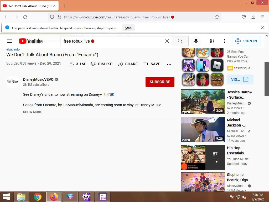Open the YouTube apps grid
This screenshot has width=269, height=202.
tap(212, 41)
